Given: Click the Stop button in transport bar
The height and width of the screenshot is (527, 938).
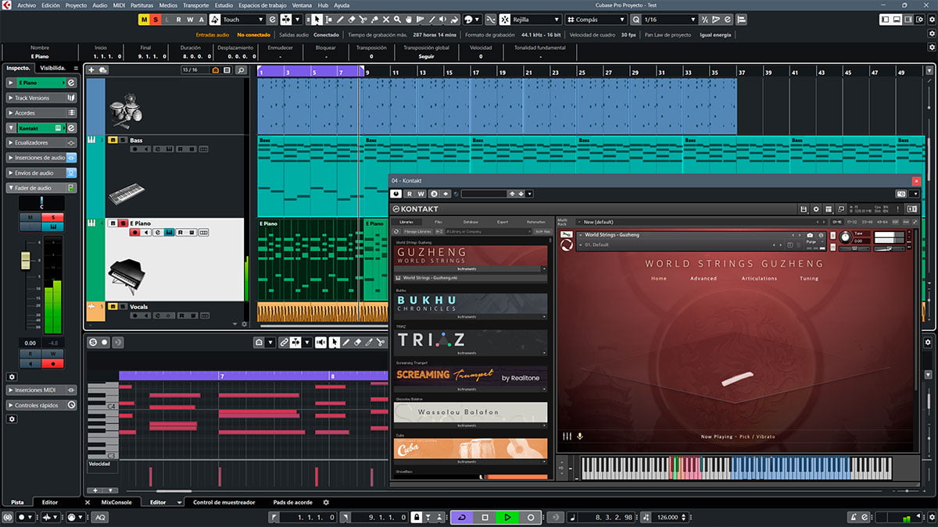Looking at the screenshot, I should click(x=485, y=517).
